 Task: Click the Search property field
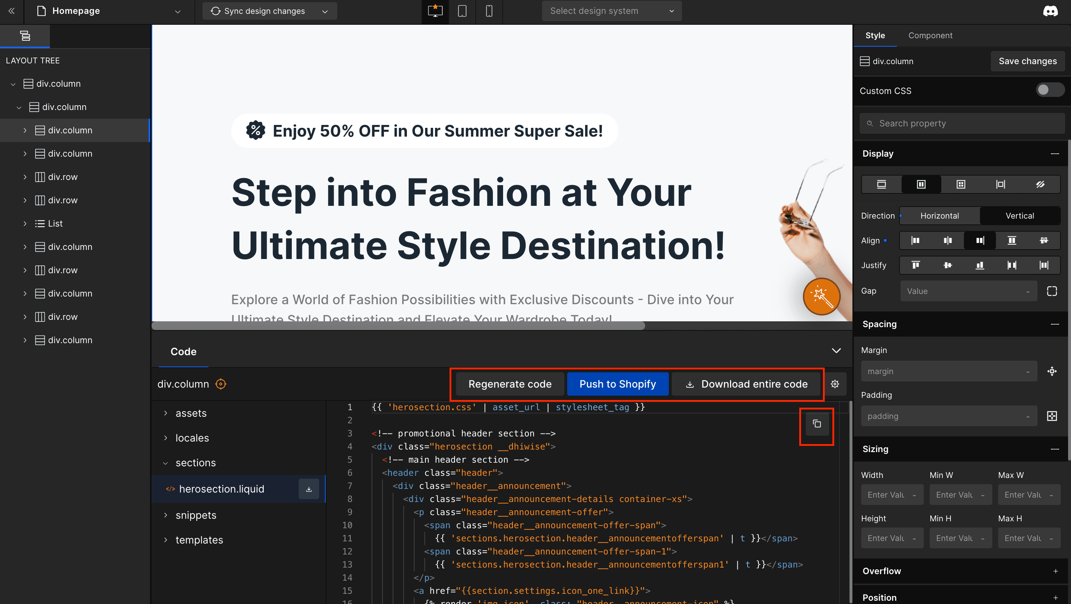click(x=960, y=123)
